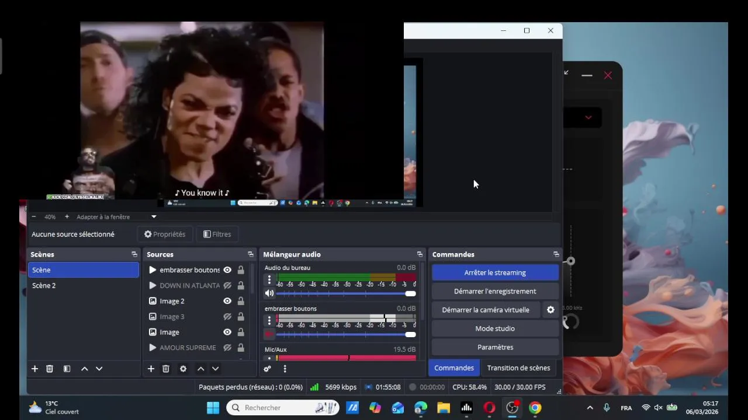Open advanced audio properties gears icon

267,369
